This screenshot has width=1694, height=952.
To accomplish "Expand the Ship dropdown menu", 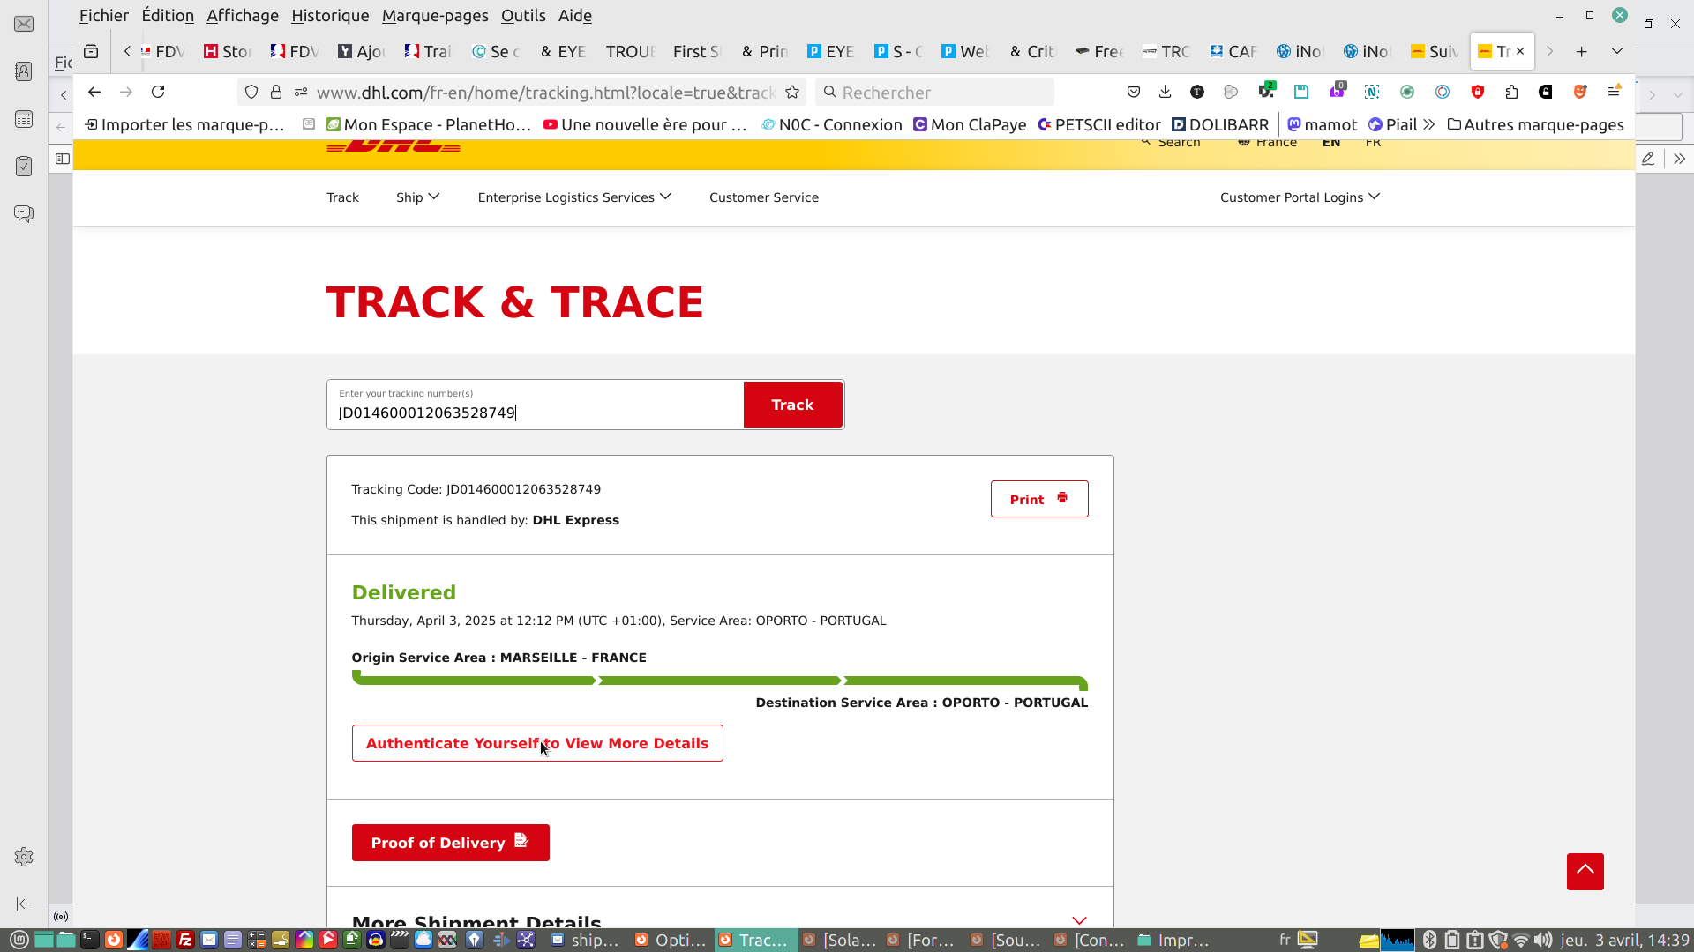I will tap(417, 197).
